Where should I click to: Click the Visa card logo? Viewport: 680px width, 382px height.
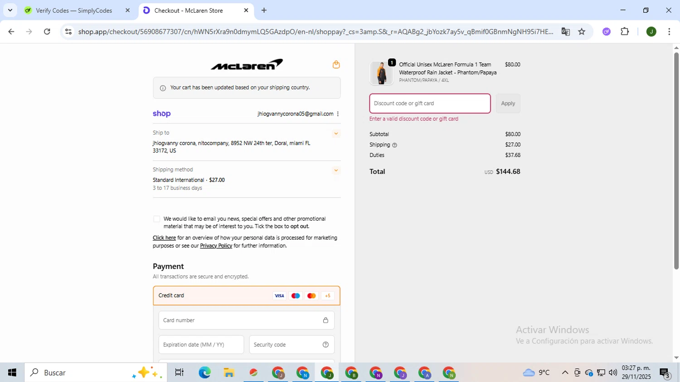click(x=279, y=296)
